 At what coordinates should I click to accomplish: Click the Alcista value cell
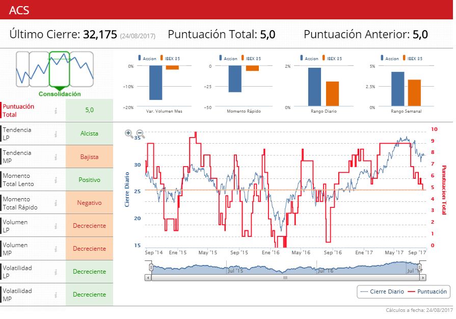[89, 134]
